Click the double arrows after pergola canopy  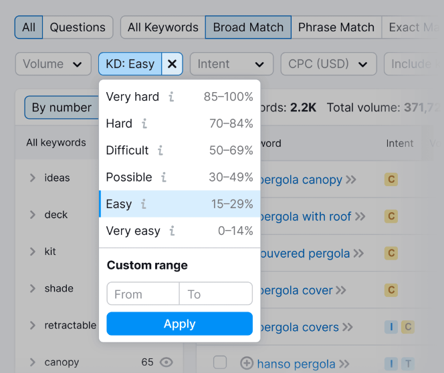point(351,179)
